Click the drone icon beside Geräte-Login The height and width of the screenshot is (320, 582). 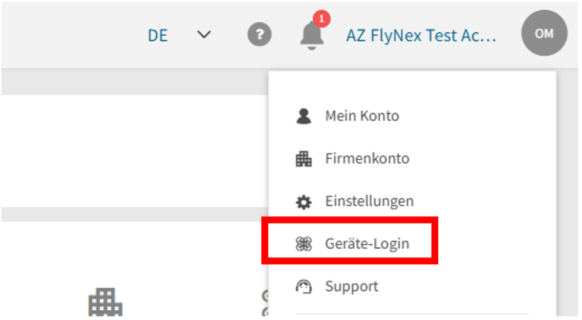(x=303, y=244)
